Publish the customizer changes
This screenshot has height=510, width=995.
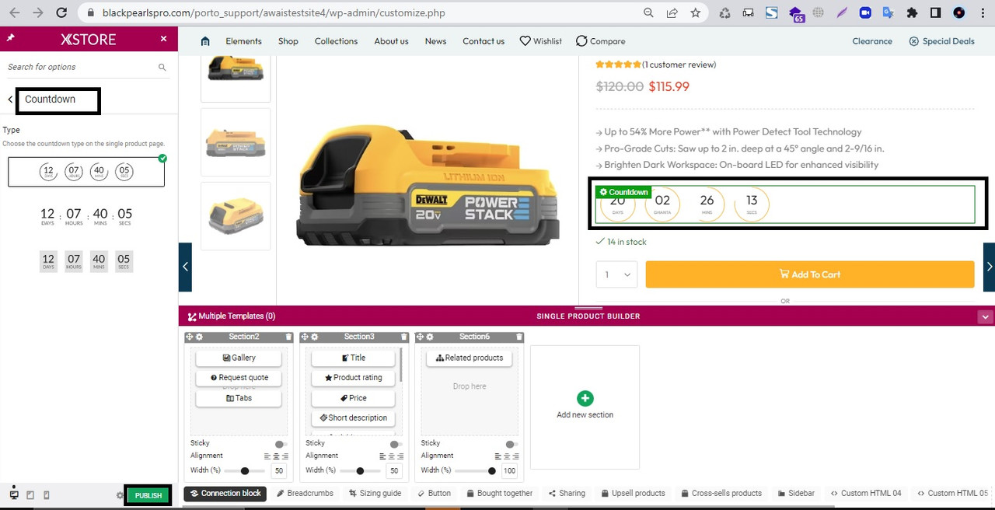pos(148,495)
